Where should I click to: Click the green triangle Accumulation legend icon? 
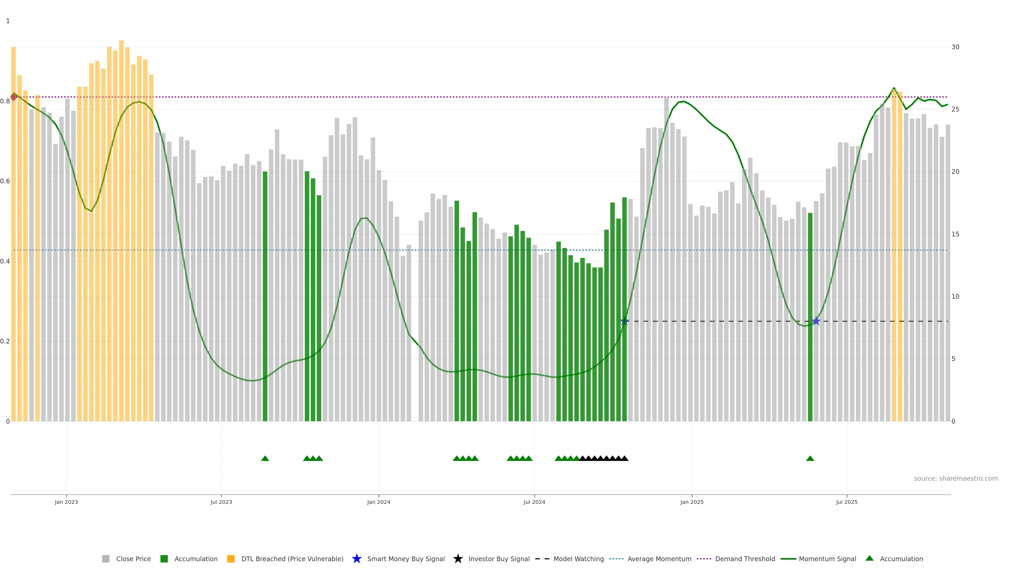pos(870,558)
